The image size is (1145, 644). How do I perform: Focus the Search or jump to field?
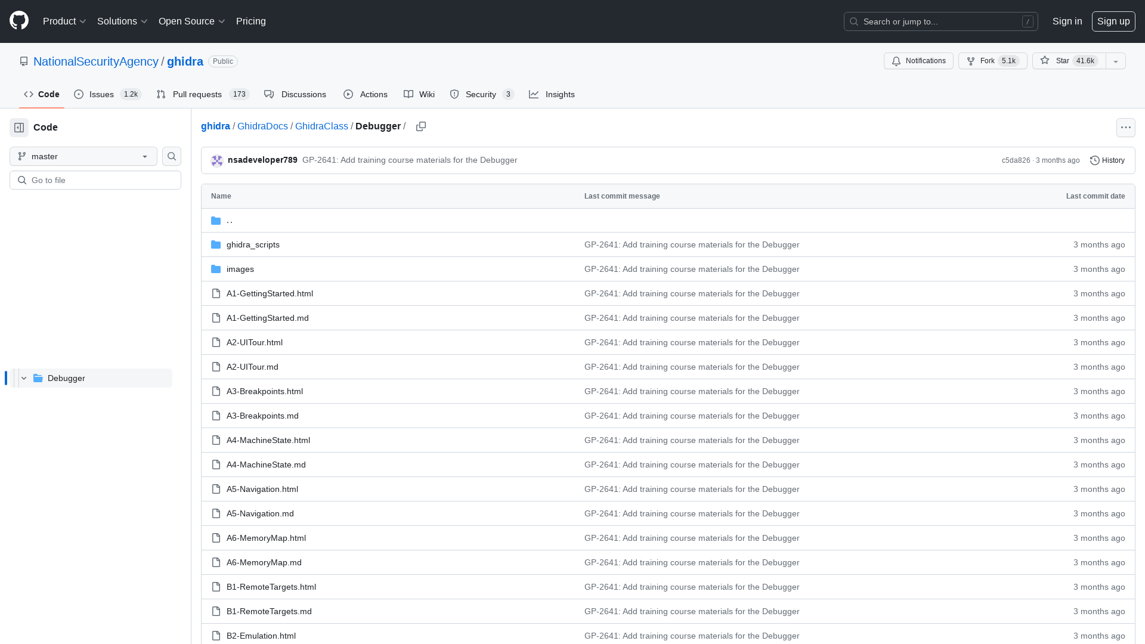(x=940, y=21)
